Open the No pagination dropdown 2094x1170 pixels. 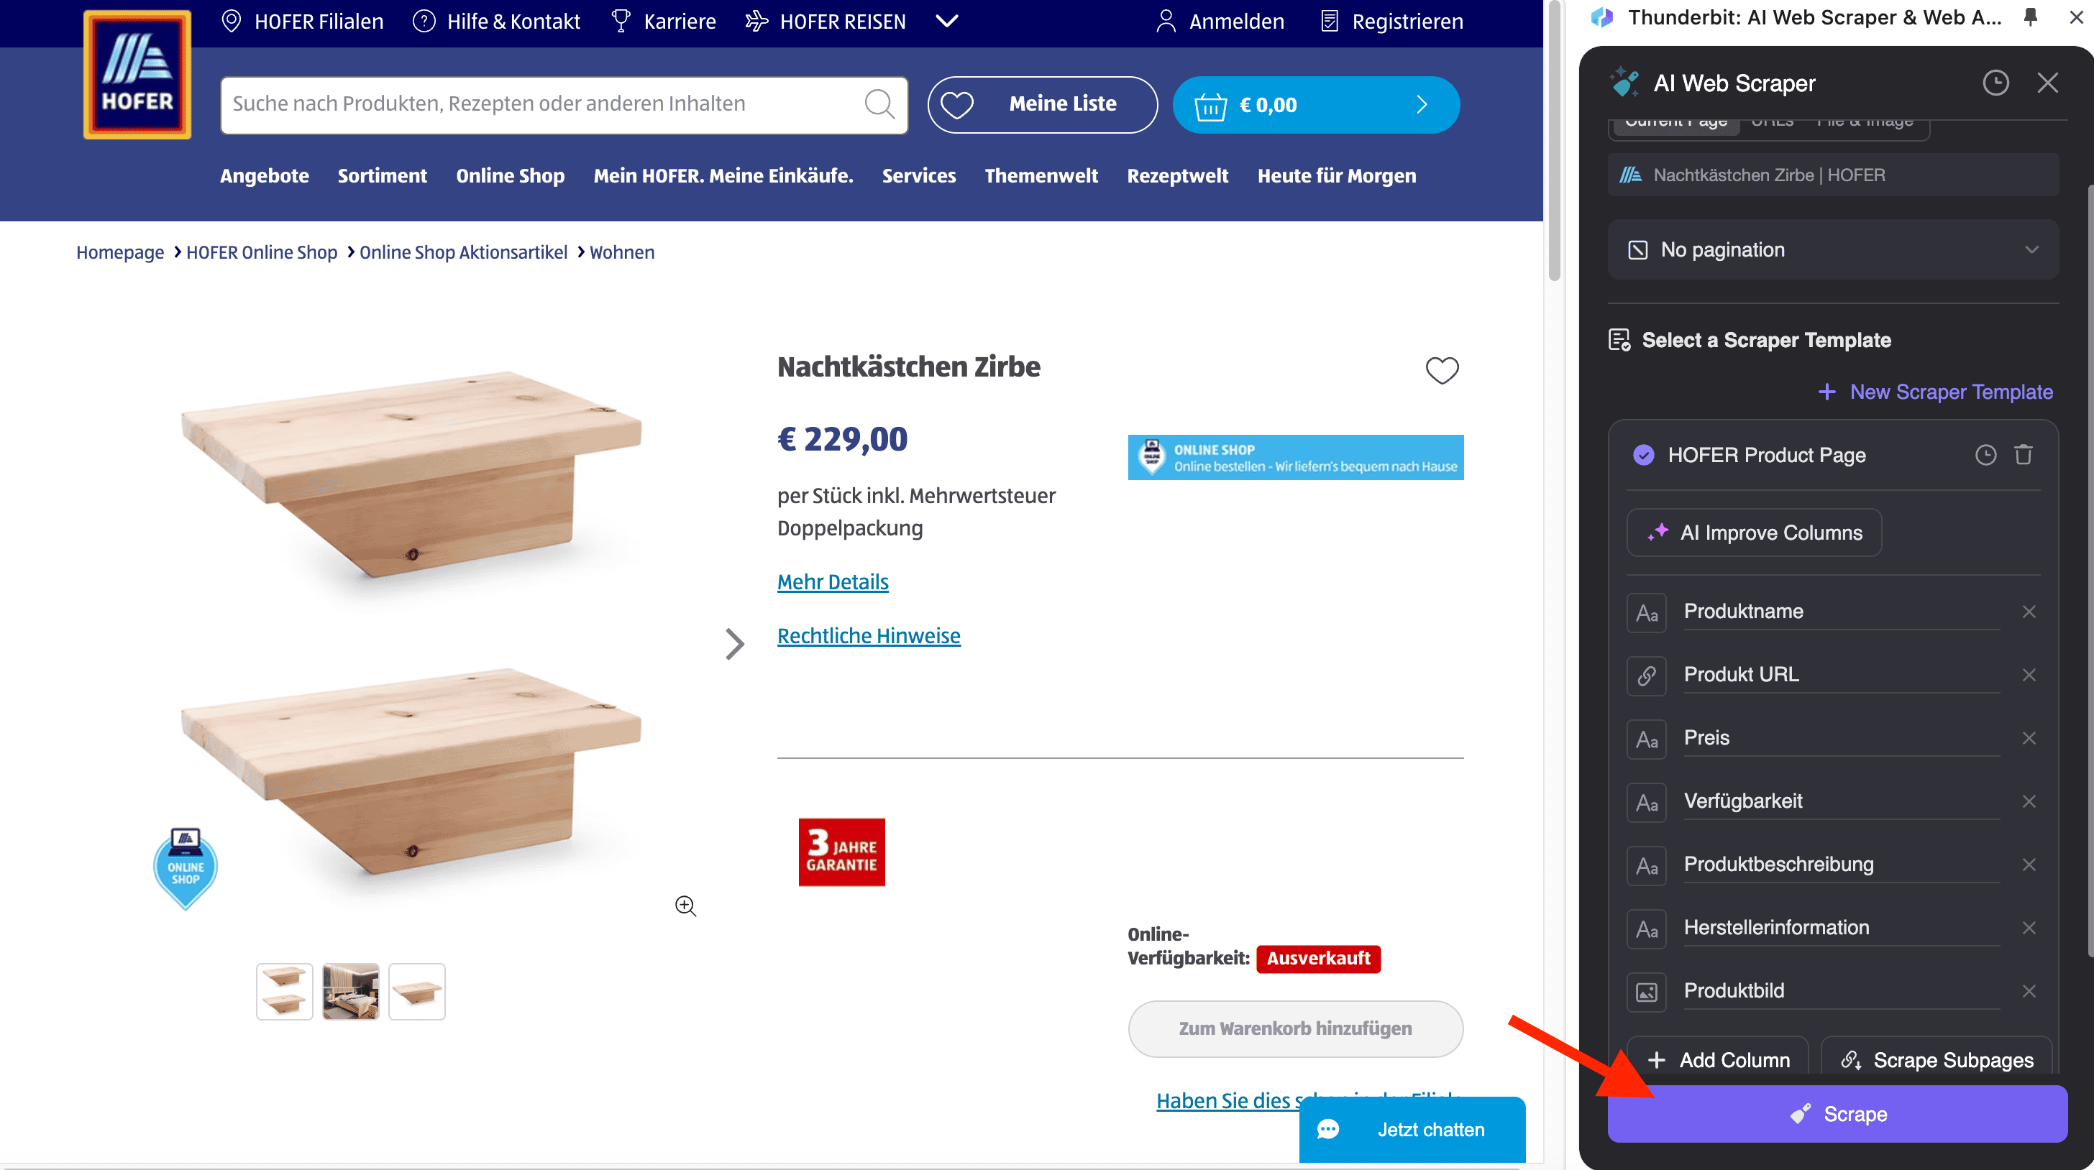(x=1832, y=249)
